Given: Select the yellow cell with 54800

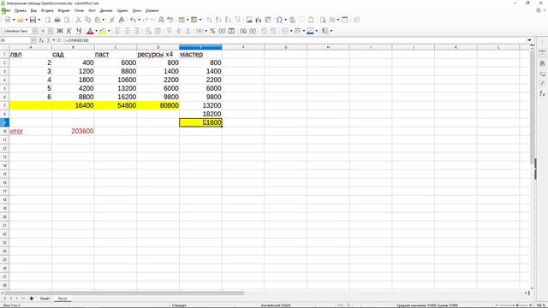Looking at the screenshot, I should click(116, 105).
